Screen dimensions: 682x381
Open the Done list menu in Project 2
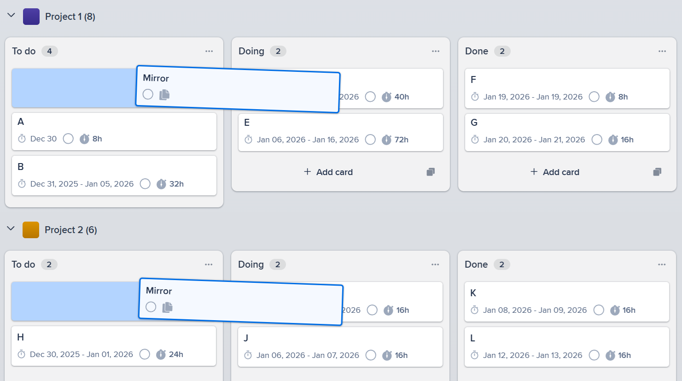(x=662, y=264)
